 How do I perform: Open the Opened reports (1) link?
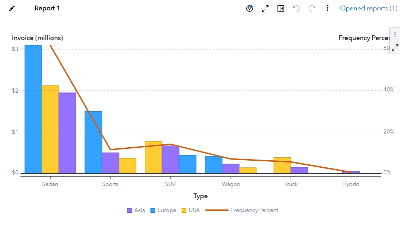369,8
